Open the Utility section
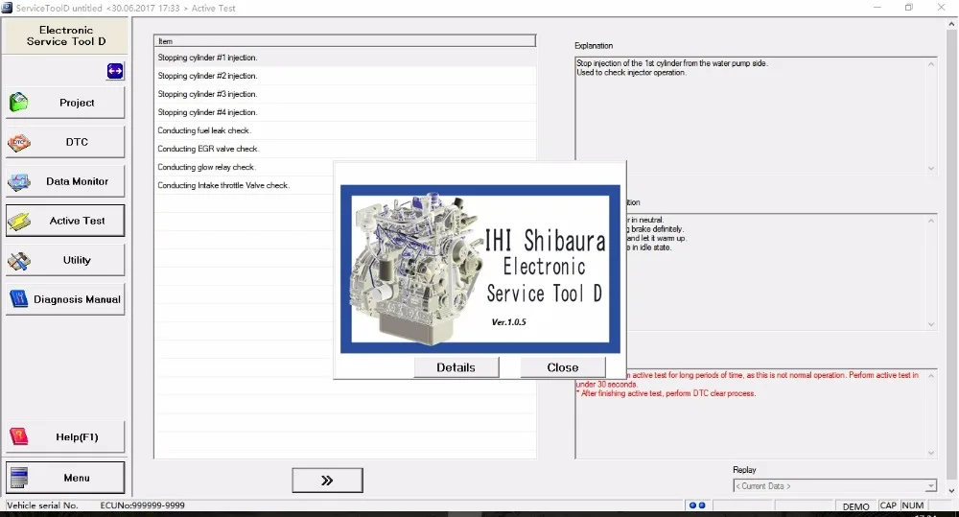959x517 pixels. [x=65, y=260]
